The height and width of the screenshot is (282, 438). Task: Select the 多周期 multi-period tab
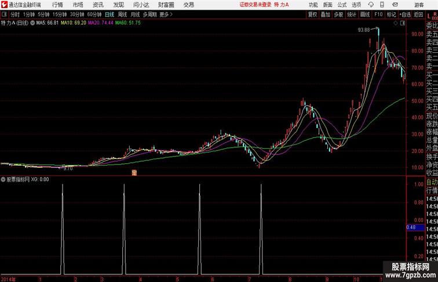click(x=149, y=14)
